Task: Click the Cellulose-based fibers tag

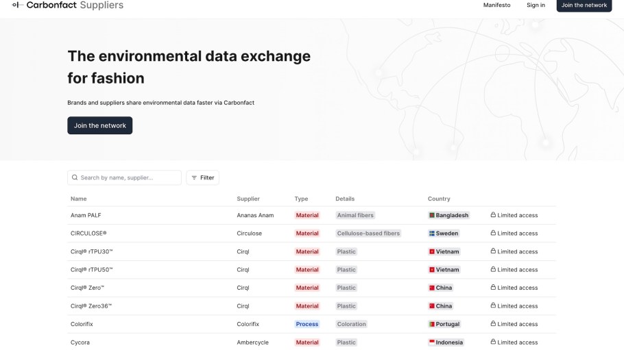Action: point(368,234)
